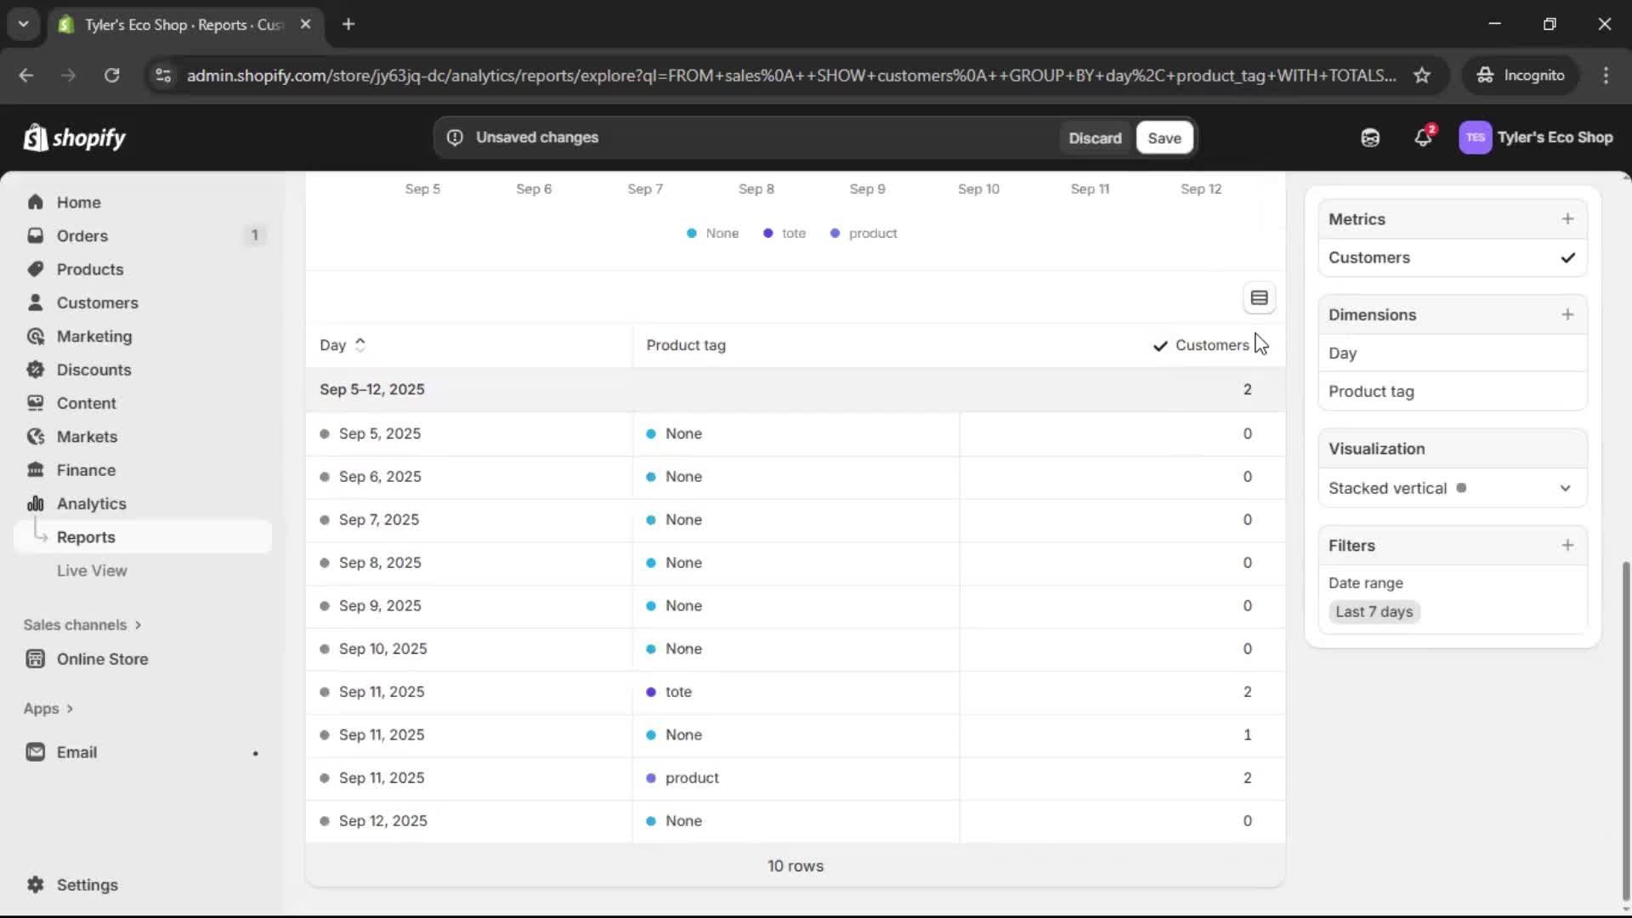Toggle the Day sort order arrows
This screenshot has width=1632, height=918.
[x=360, y=344]
